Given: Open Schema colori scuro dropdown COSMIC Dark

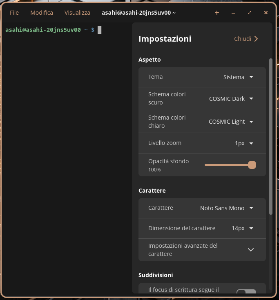Looking at the screenshot, I should [x=231, y=99].
